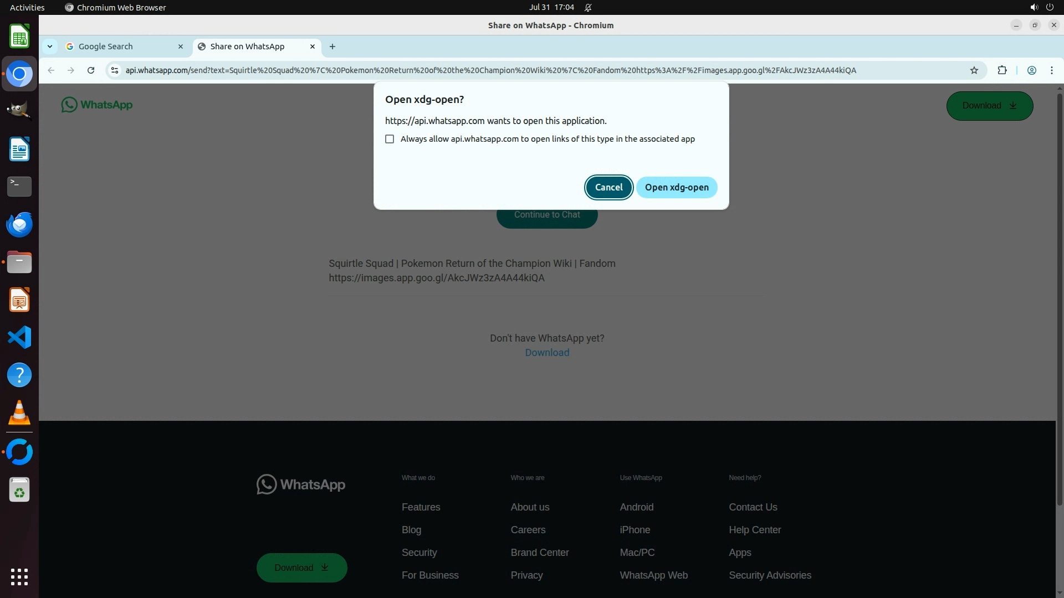Open VLC media player from dock

(x=19, y=413)
